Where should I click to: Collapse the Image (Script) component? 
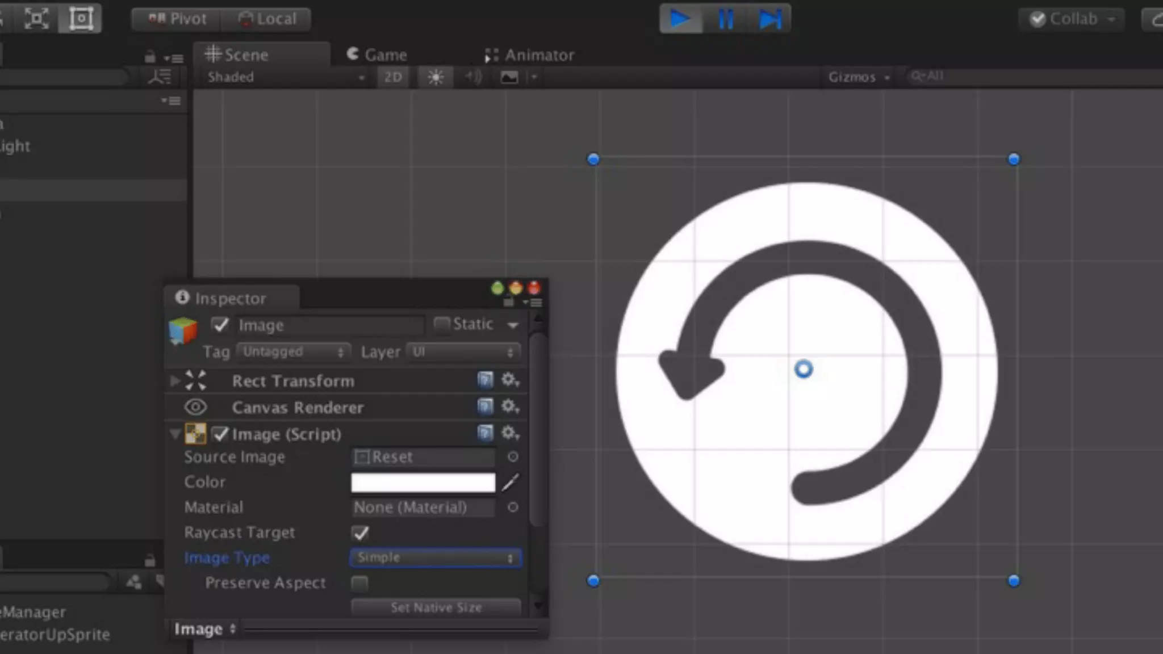click(174, 435)
